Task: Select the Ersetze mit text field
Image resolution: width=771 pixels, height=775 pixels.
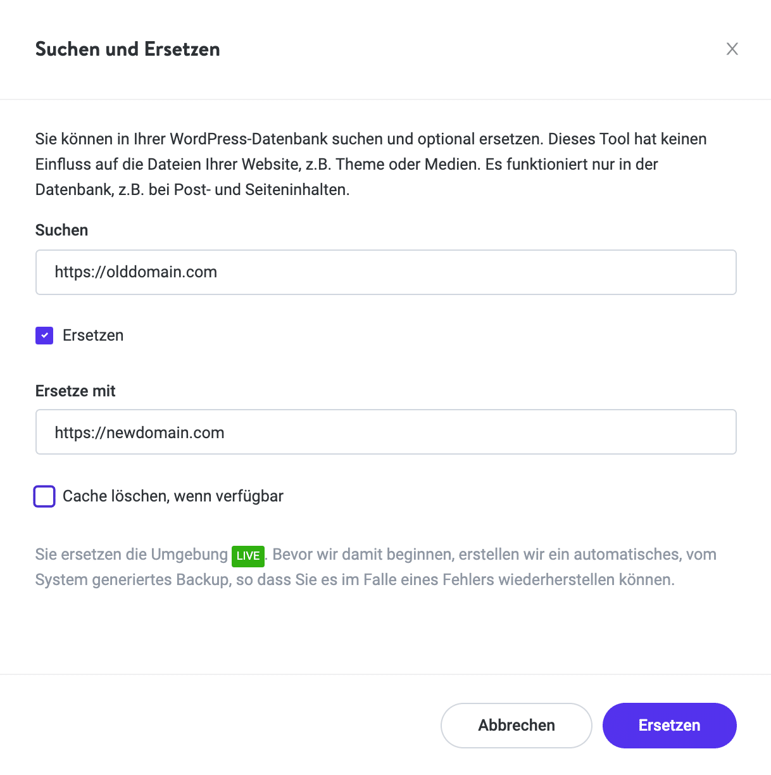Action: click(386, 432)
